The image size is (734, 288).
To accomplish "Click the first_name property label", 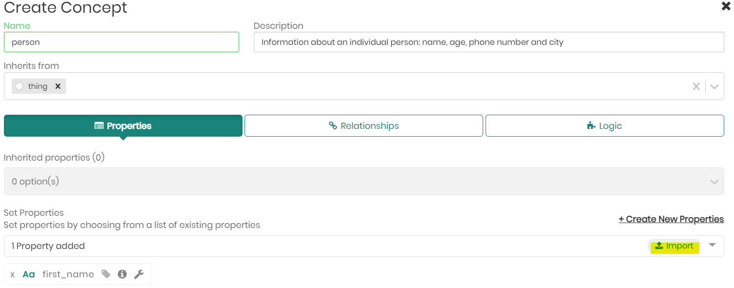I will coord(68,274).
